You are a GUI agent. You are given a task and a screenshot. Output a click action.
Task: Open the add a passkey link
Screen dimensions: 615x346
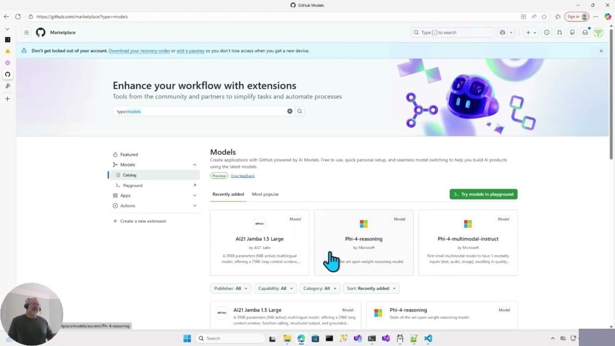190,50
